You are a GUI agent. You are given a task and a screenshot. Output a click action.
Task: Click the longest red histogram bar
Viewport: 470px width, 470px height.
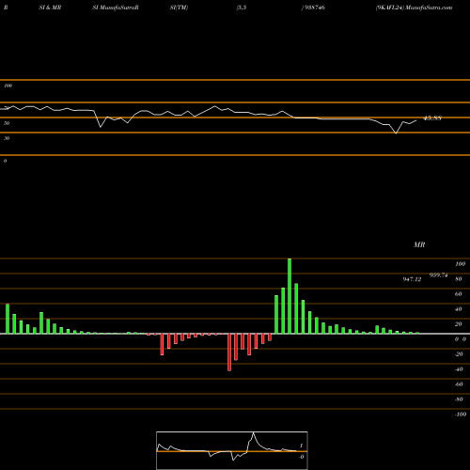(229, 352)
